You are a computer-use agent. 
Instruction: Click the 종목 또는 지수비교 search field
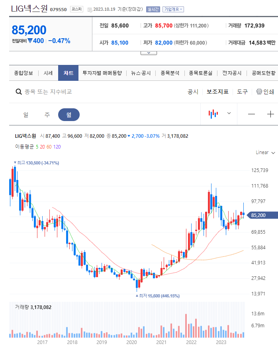tap(48, 92)
